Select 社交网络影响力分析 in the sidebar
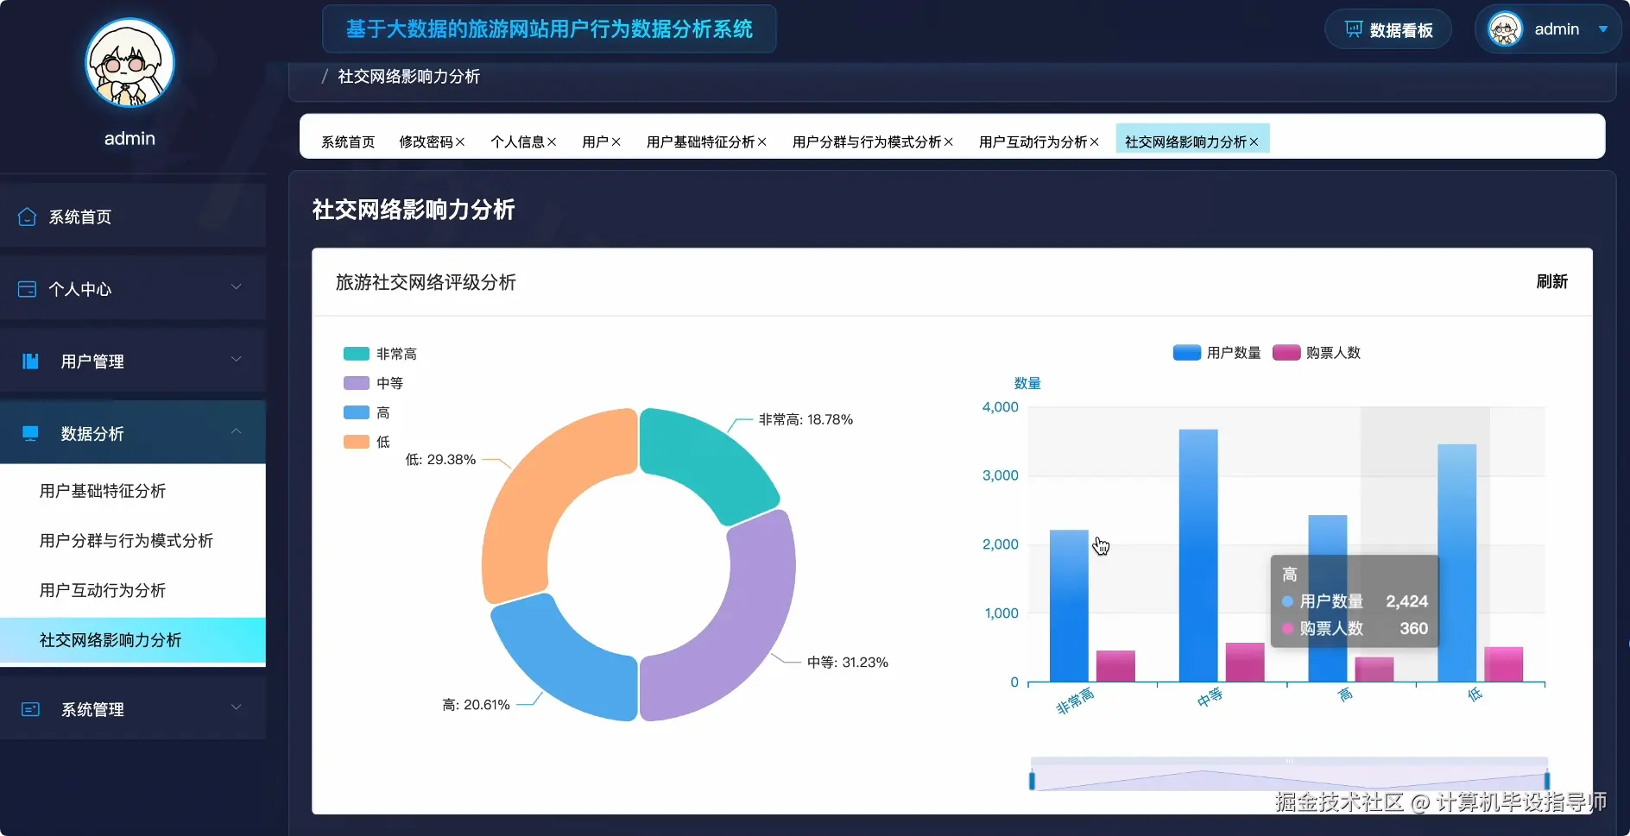Screen dimensions: 1630x836 (133, 640)
